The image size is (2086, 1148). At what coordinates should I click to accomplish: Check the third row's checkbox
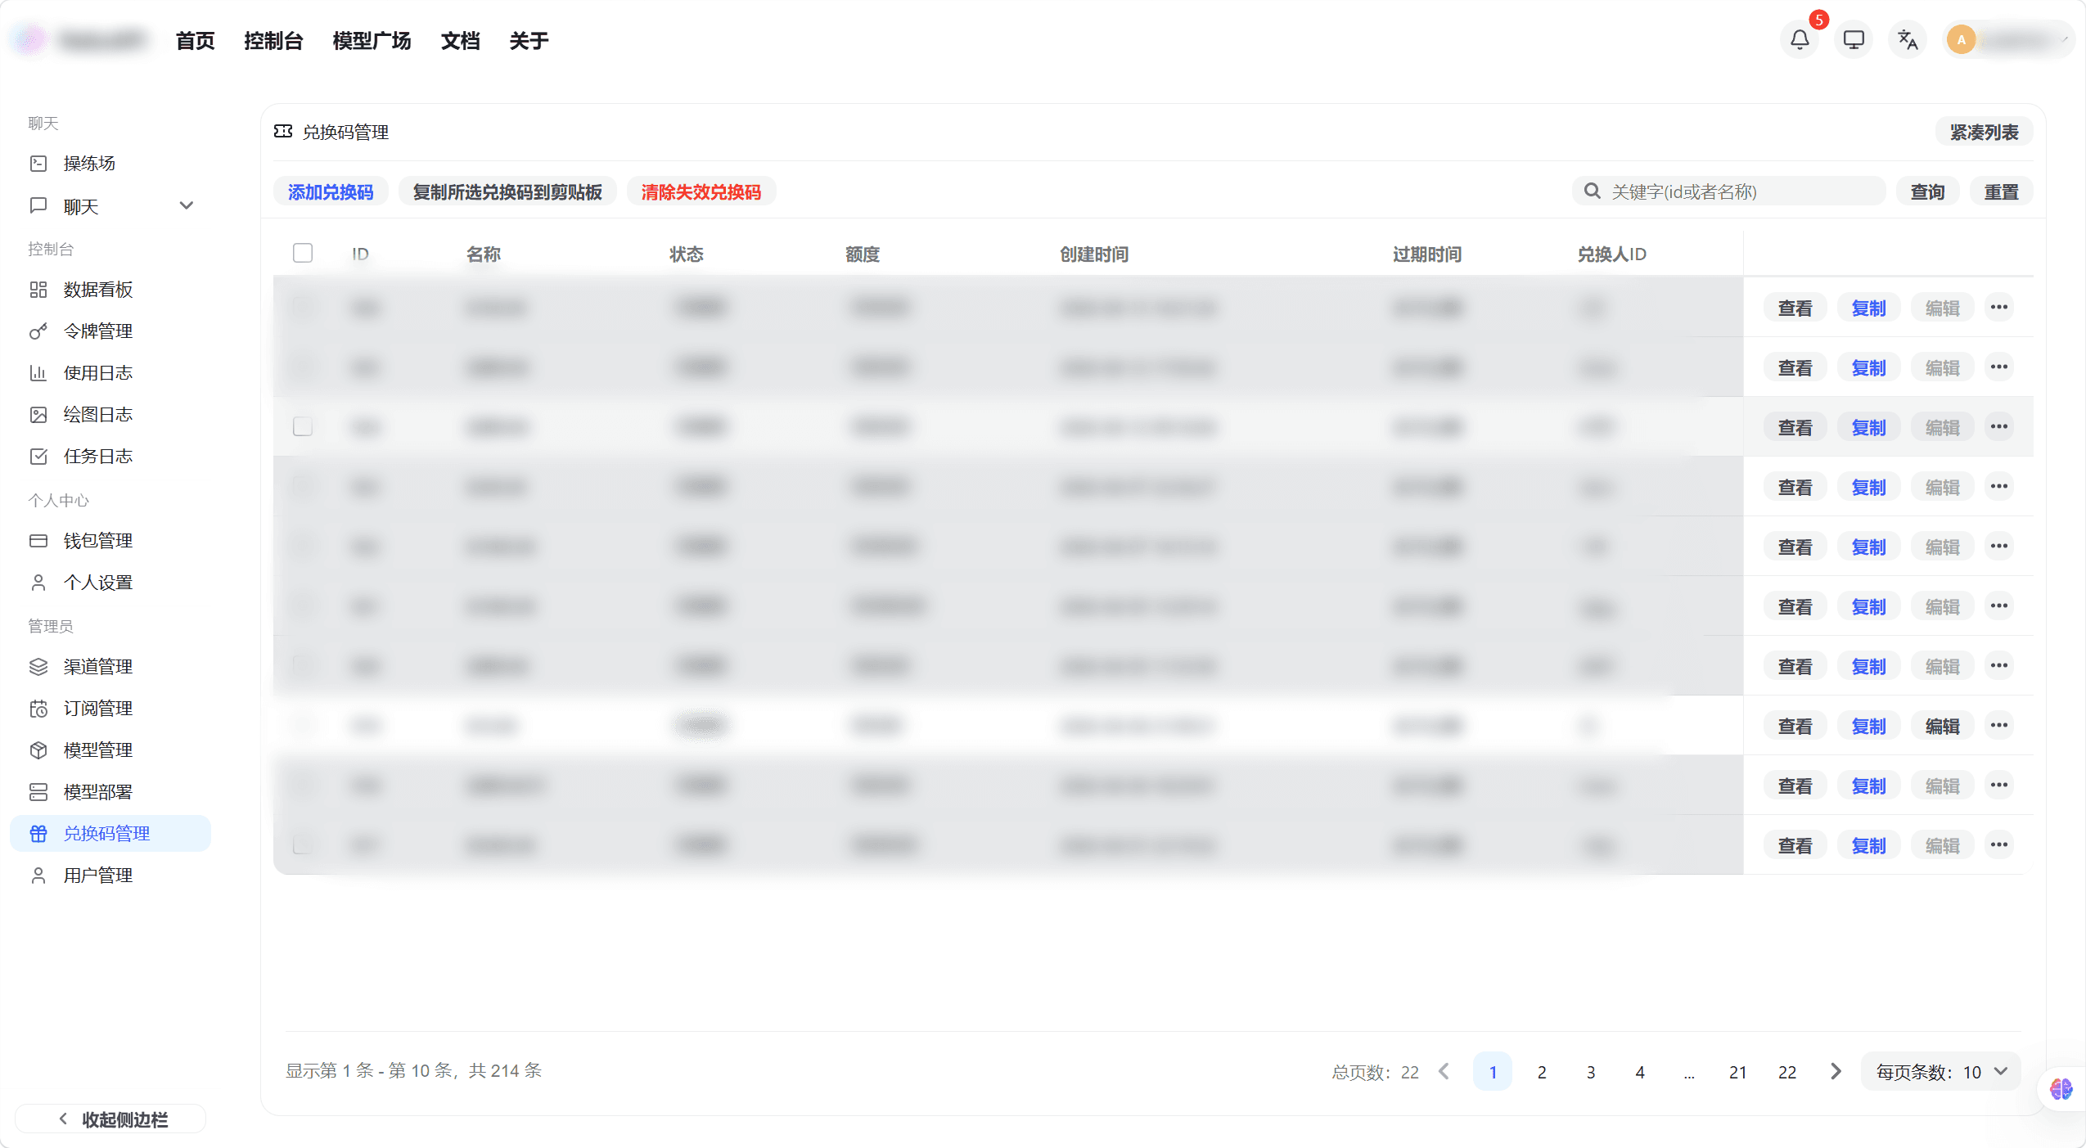303,427
